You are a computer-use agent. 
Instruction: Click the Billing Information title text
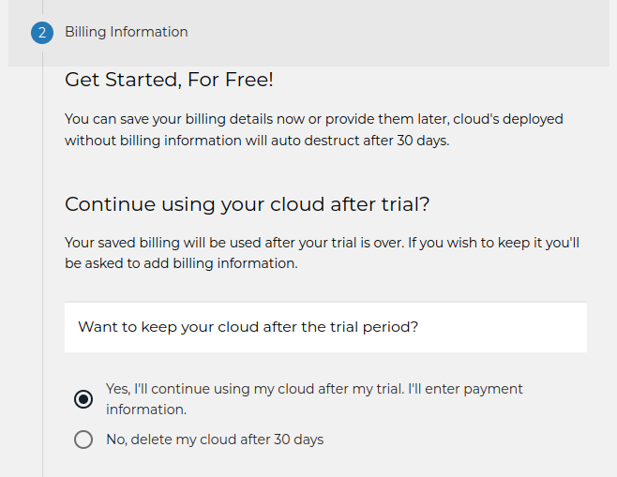coord(126,32)
